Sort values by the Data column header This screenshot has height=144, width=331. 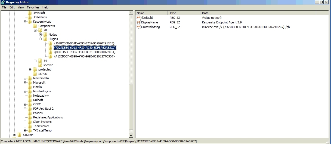[258, 13]
